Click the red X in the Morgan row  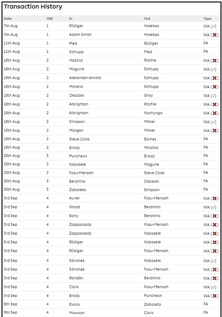point(214,131)
